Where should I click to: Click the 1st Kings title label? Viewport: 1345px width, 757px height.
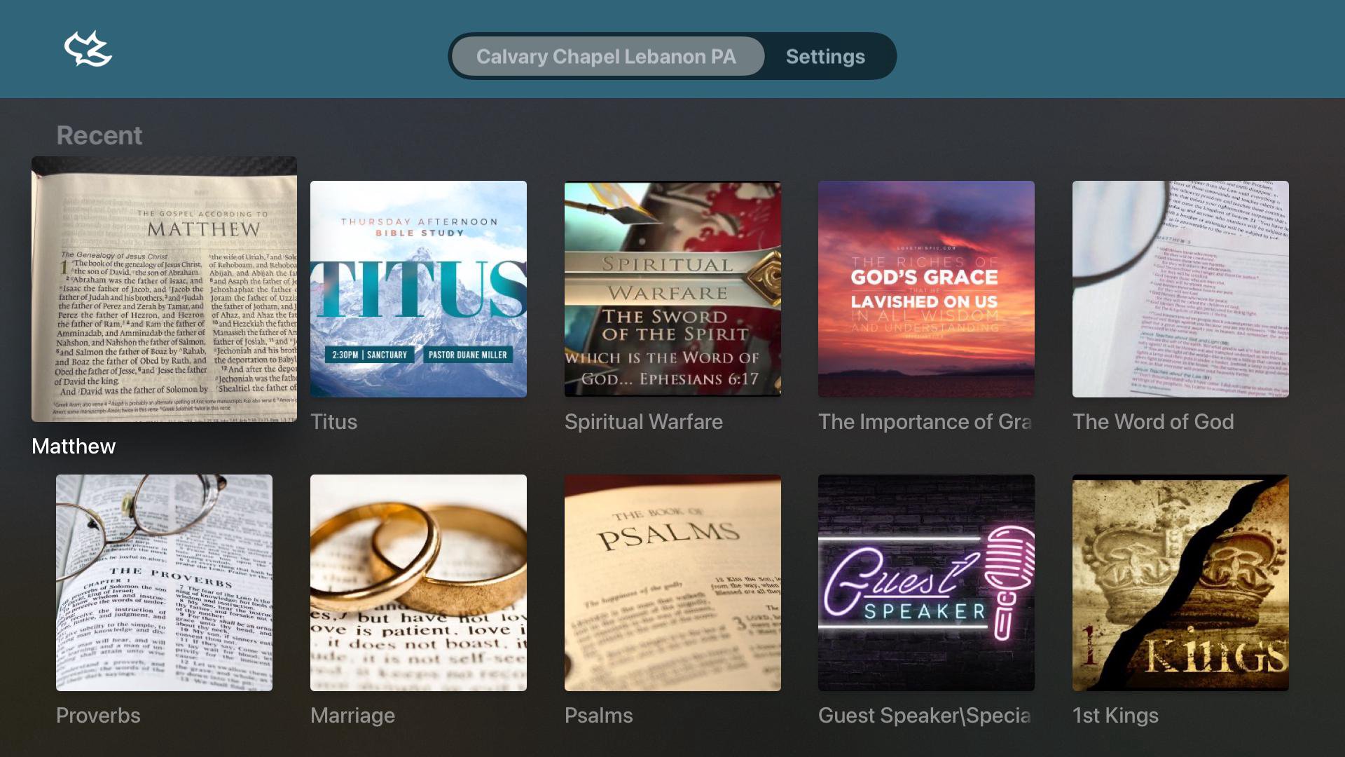1115,716
